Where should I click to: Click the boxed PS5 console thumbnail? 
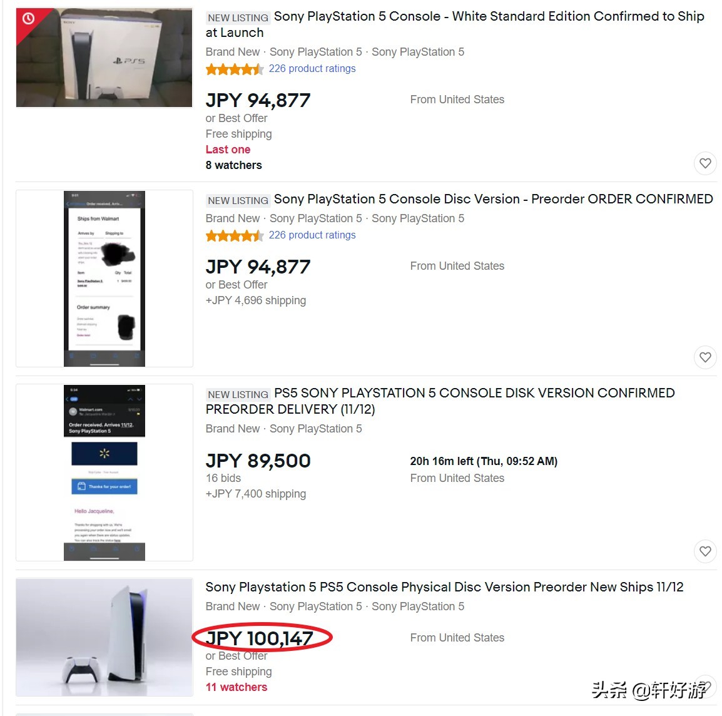(x=104, y=58)
